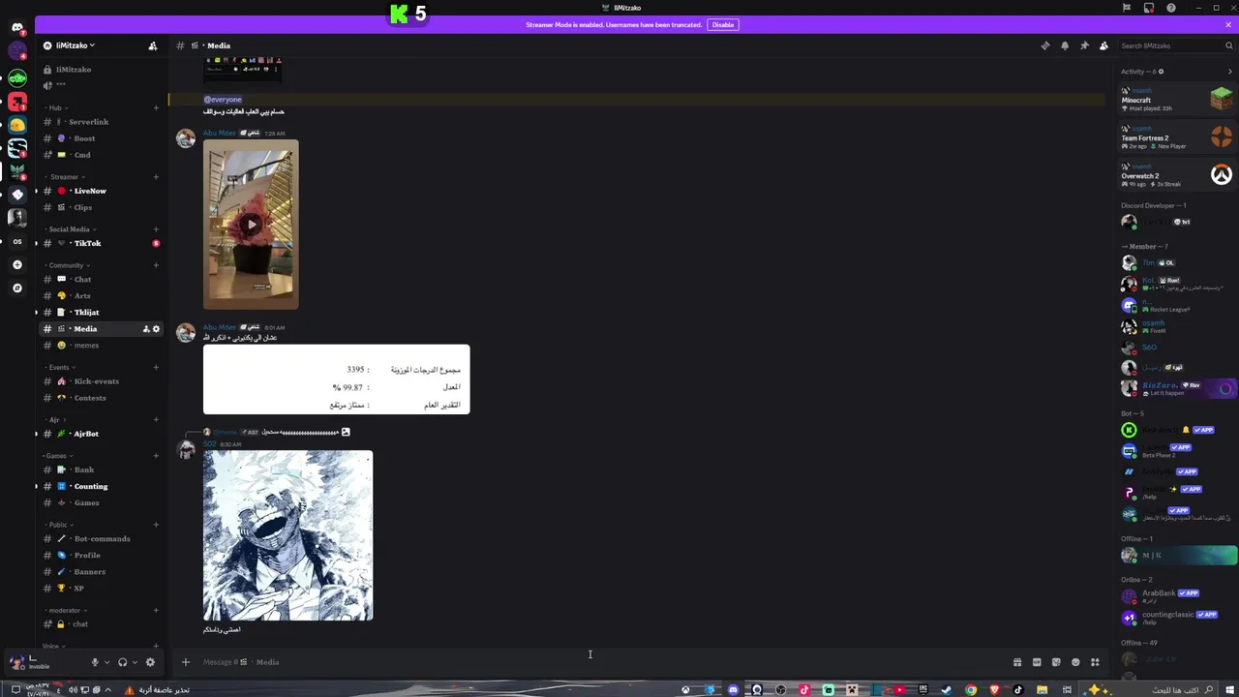Open microphone input options arrow

(x=106, y=662)
